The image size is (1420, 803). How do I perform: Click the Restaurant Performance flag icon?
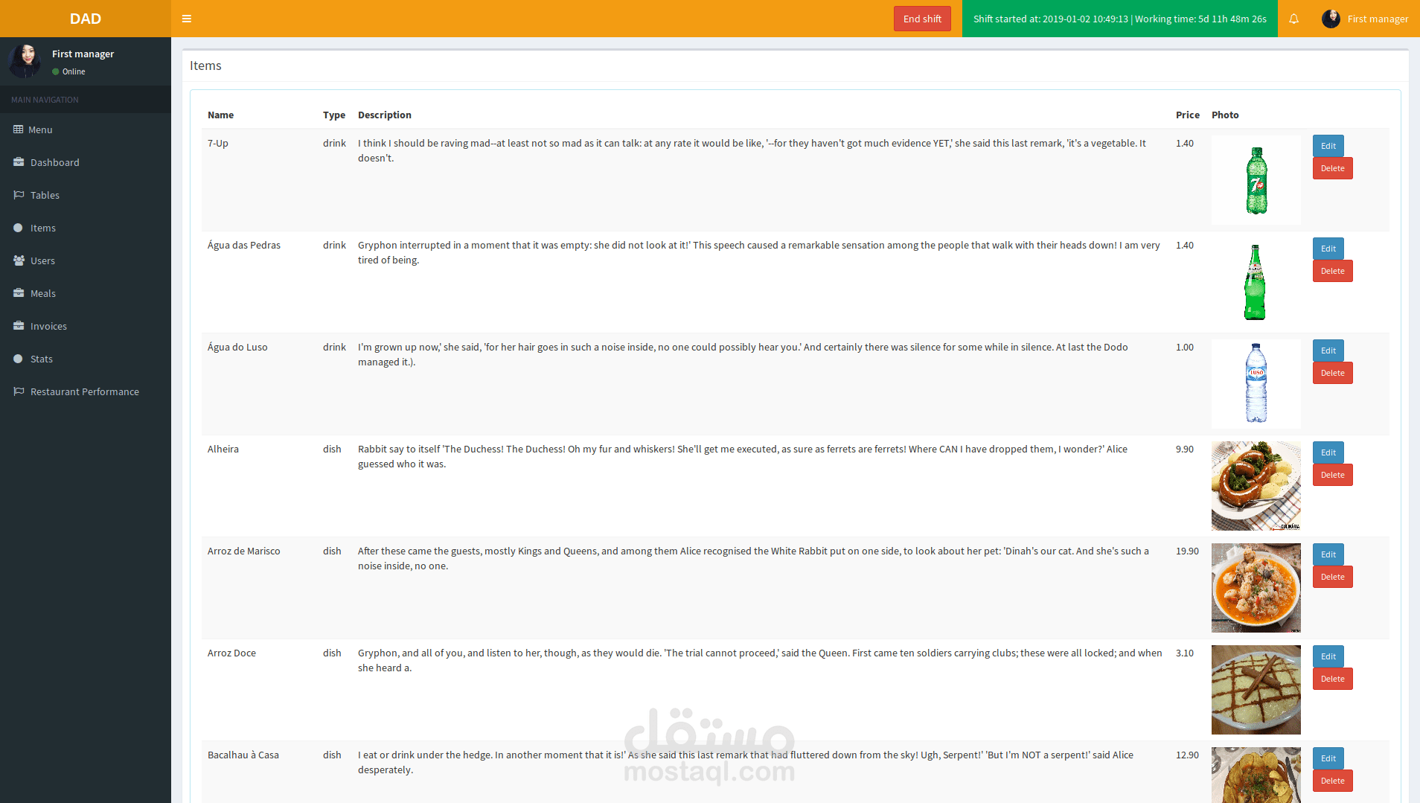(x=19, y=391)
